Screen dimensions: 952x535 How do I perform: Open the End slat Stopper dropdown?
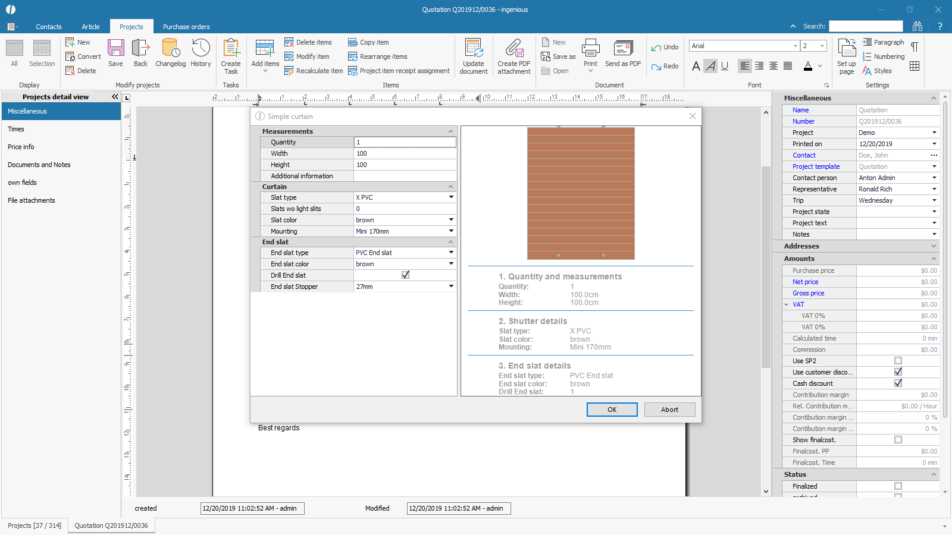point(451,287)
